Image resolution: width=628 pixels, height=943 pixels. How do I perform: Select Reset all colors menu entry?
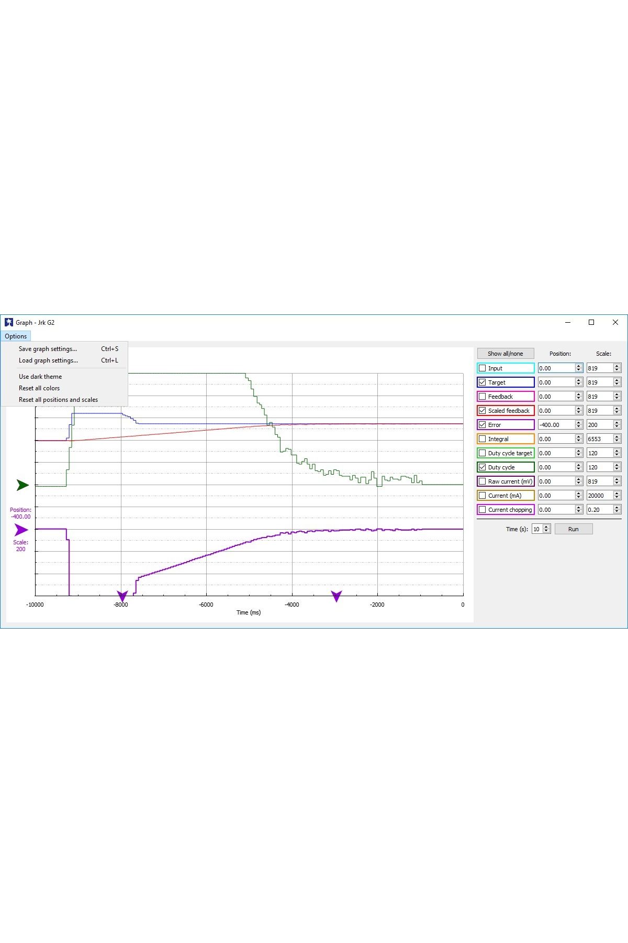tap(64, 388)
